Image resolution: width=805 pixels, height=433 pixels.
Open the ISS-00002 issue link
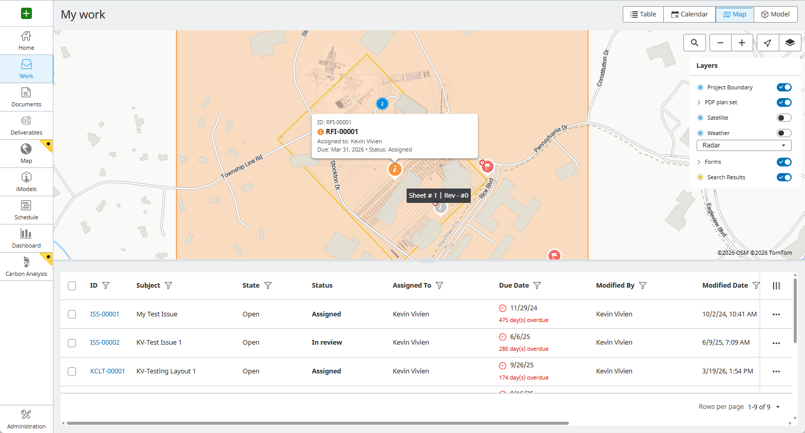coord(105,343)
